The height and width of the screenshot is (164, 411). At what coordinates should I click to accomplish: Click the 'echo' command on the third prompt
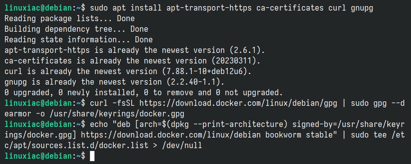click(x=99, y=125)
